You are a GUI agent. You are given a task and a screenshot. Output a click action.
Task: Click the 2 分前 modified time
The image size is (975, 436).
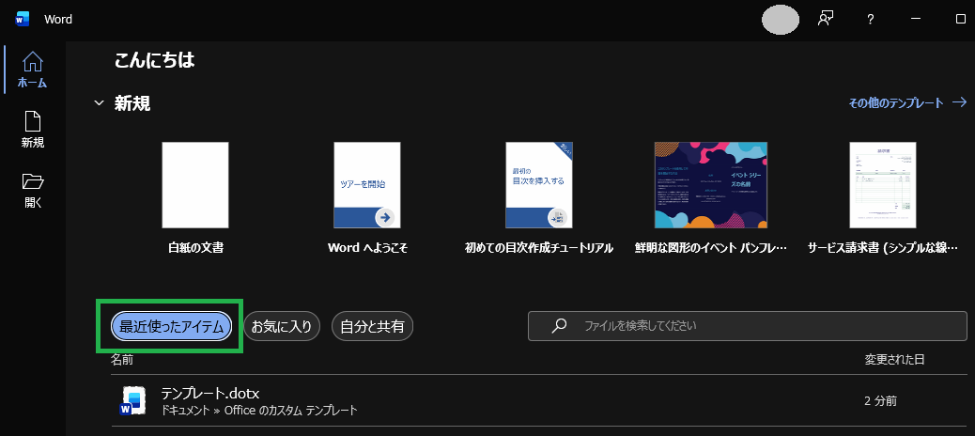click(x=880, y=401)
